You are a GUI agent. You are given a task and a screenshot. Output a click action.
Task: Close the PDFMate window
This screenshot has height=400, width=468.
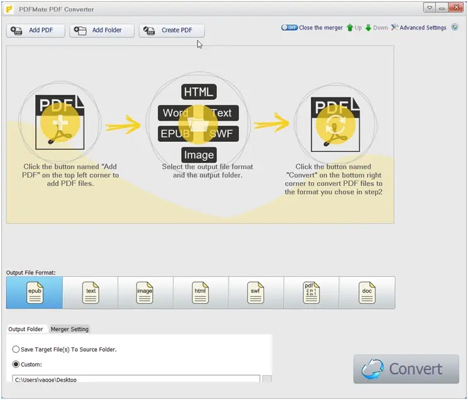tap(456, 8)
